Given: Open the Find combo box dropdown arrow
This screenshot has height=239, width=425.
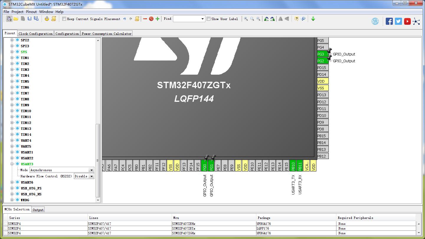Looking at the screenshot, I should pos(202,19).
